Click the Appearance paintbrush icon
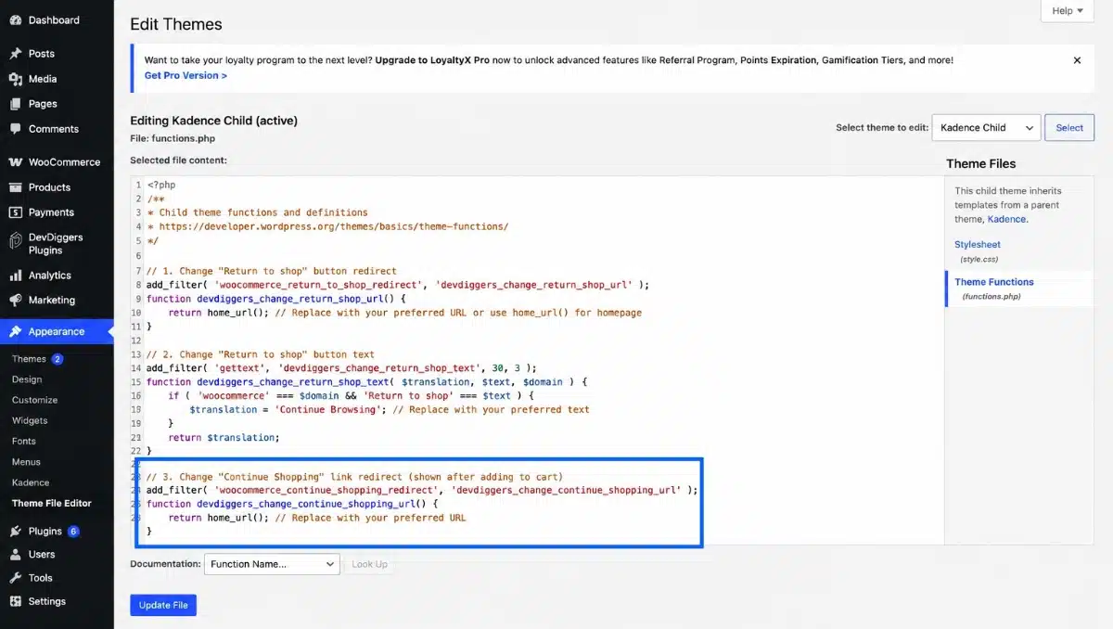Image resolution: width=1113 pixels, height=629 pixels. coord(15,331)
